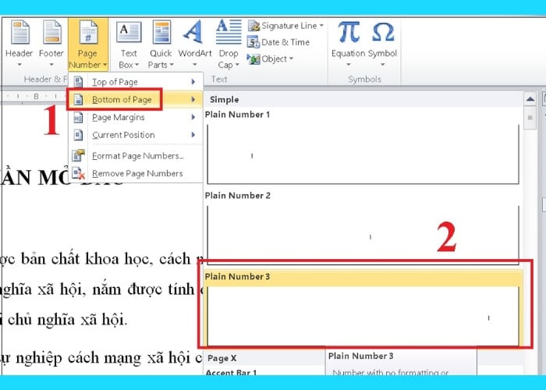
Task: Insert a Text Box from ribbon
Action: click(x=129, y=32)
